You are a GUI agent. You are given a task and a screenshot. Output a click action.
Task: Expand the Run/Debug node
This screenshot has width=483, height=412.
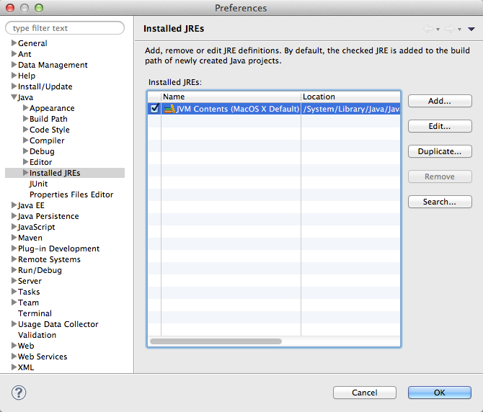click(14, 269)
